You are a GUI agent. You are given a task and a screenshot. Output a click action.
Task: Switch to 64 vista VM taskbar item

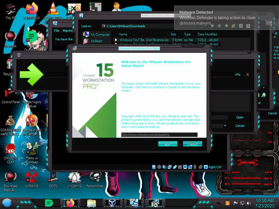coord(134,203)
